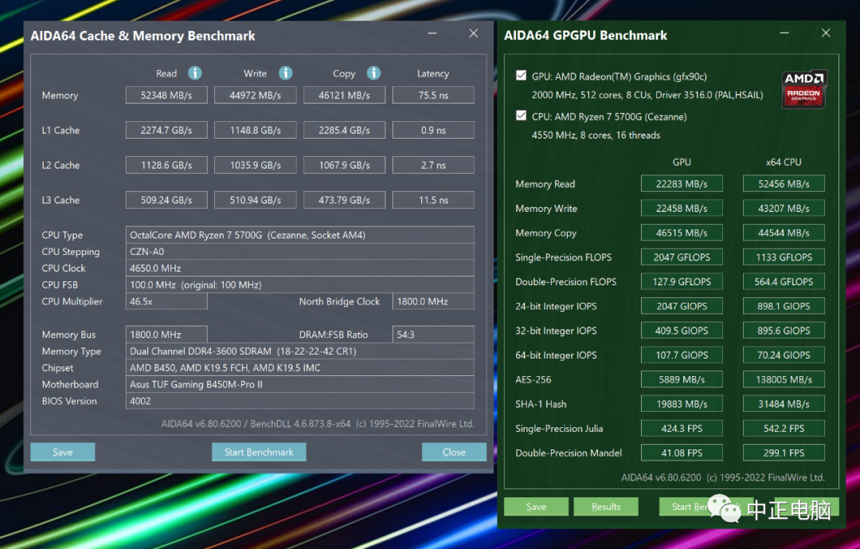Click Save in GPGPU Benchmark window
Viewport: 860px width, 549px height.
pyautogui.click(x=536, y=506)
